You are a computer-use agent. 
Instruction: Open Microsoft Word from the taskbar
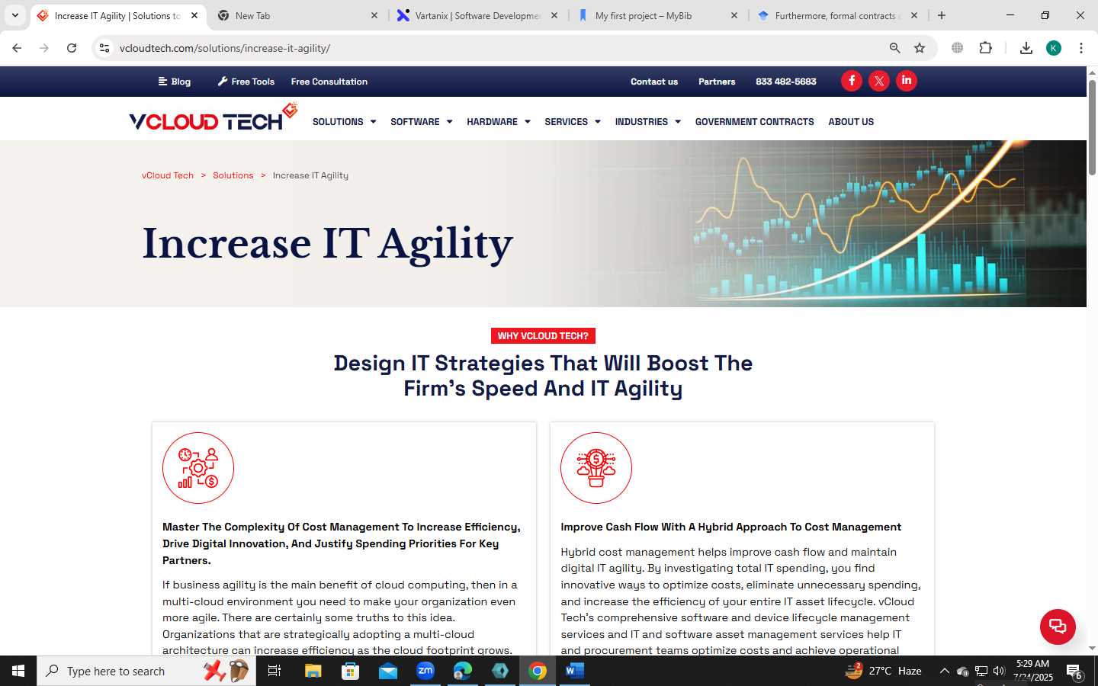click(x=575, y=671)
